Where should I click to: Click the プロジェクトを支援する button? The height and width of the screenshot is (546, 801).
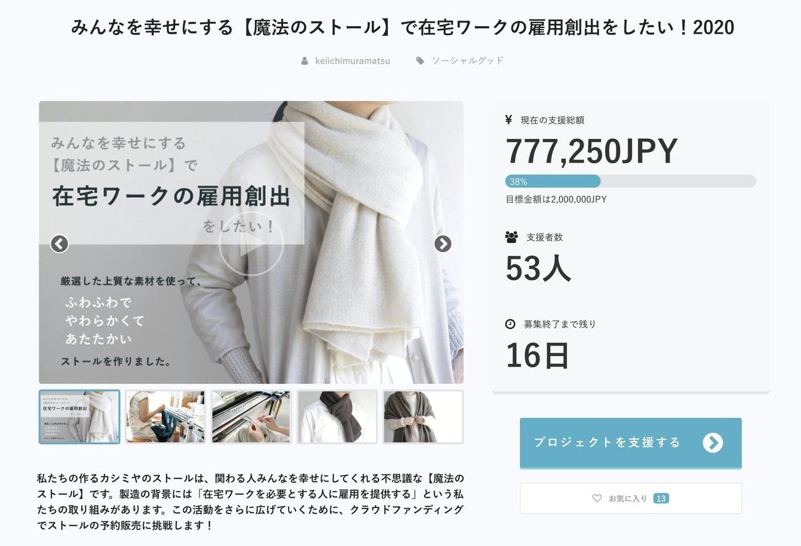tap(631, 443)
